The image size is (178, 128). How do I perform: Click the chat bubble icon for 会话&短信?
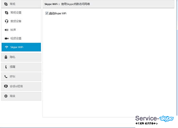tap(6, 86)
